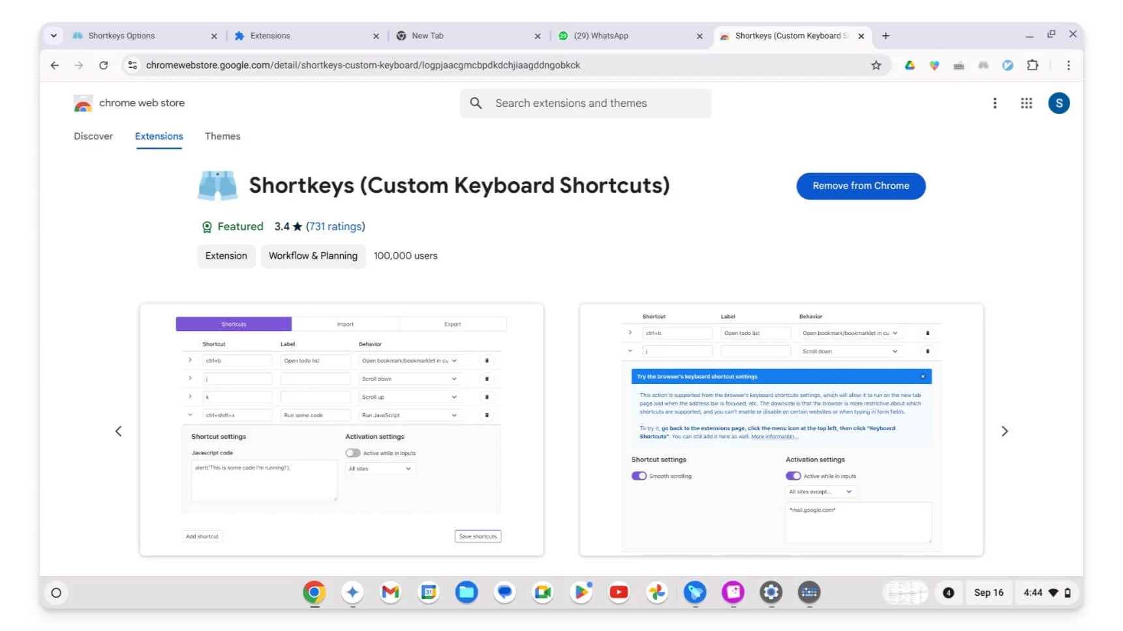Click Remove from Chrome button

(860, 186)
